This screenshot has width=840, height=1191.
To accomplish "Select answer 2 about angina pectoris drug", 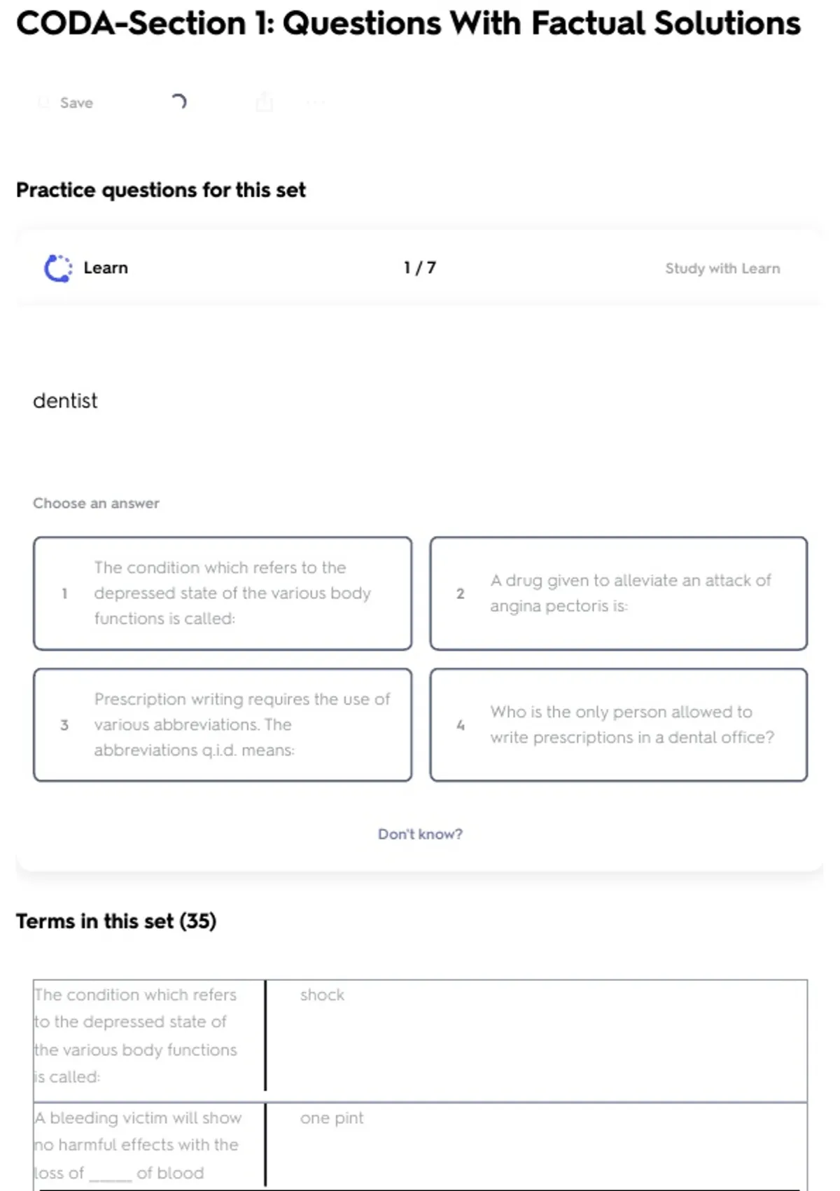I will point(619,593).
